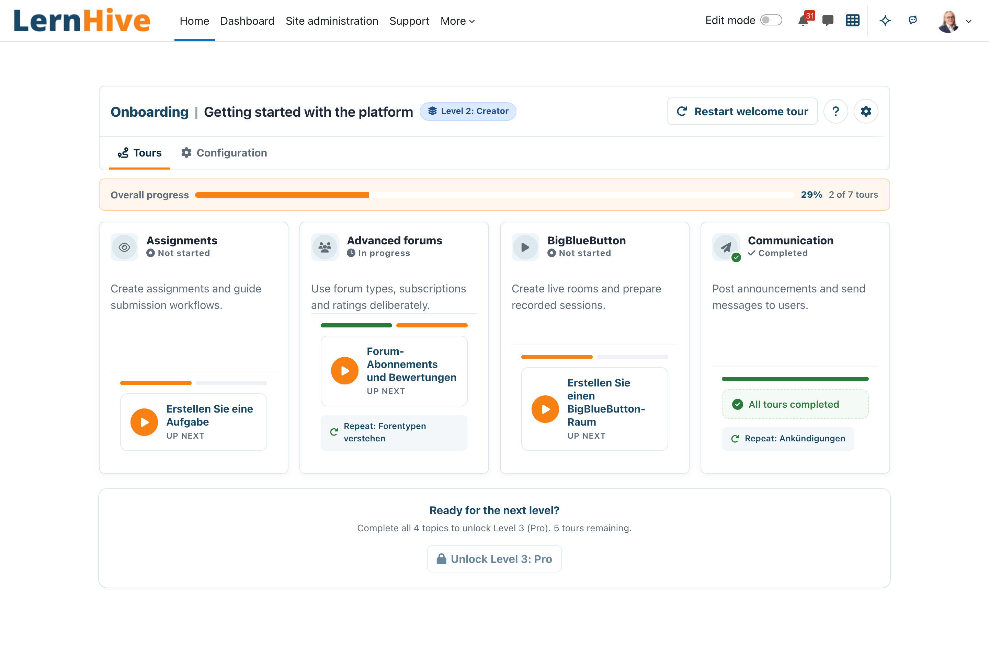Click the LernHive logo
The width and height of the screenshot is (989, 648).
point(82,20)
